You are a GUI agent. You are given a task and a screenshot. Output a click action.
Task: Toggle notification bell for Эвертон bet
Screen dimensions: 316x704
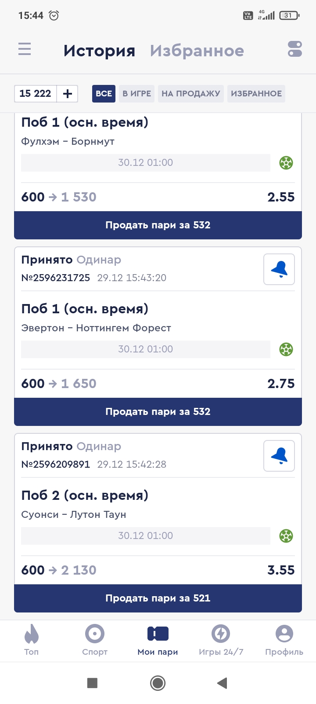pos(279,269)
